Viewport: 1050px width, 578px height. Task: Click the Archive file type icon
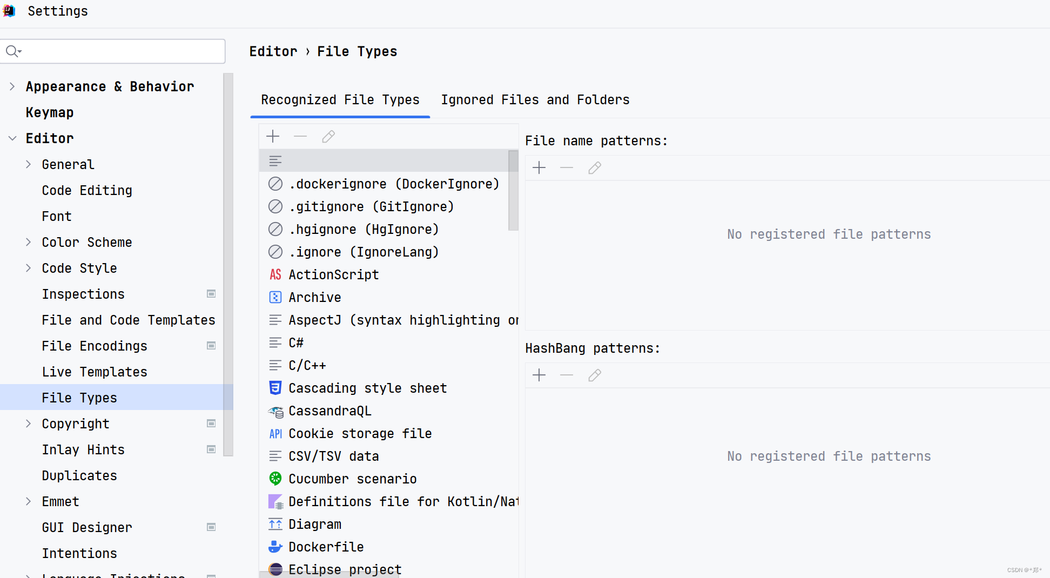(x=275, y=298)
